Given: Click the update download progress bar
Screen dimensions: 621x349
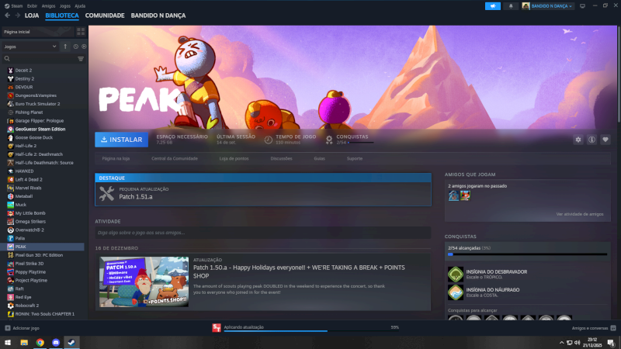Looking at the screenshot, I should 305,330.
